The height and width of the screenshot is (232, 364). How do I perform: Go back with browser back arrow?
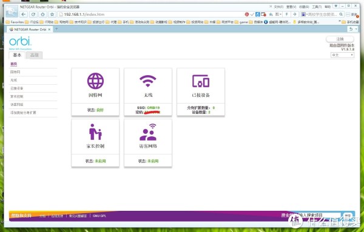point(24,15)
